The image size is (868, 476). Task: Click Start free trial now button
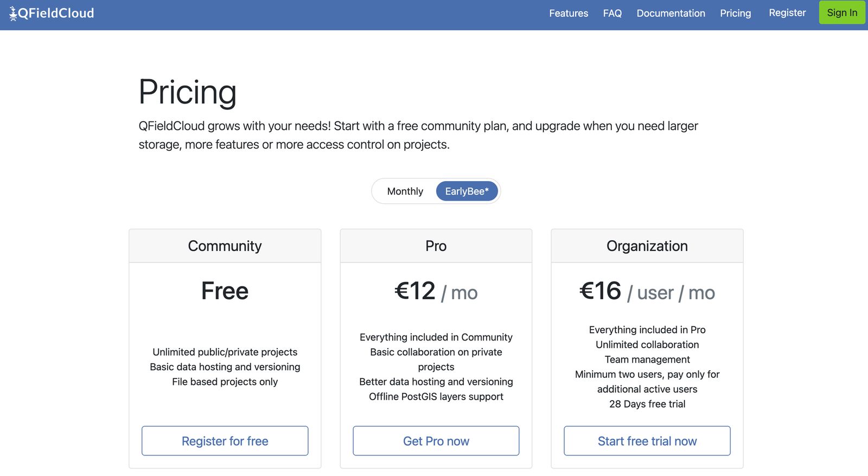pyautogui.click(x=647, y=441)
